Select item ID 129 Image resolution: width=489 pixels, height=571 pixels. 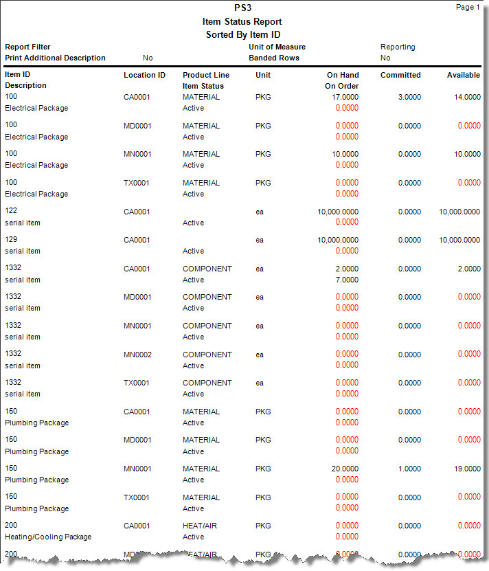point(11,239)
